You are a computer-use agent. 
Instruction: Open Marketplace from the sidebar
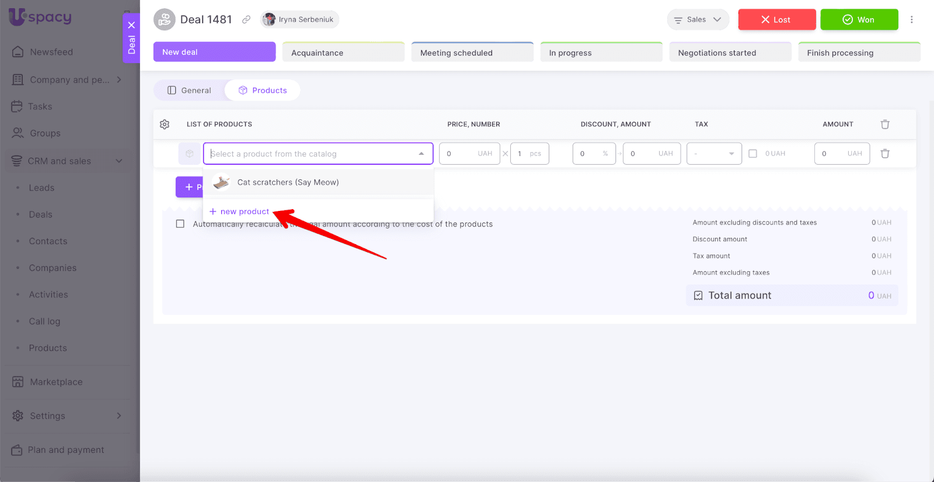click(x=56, y=382)
